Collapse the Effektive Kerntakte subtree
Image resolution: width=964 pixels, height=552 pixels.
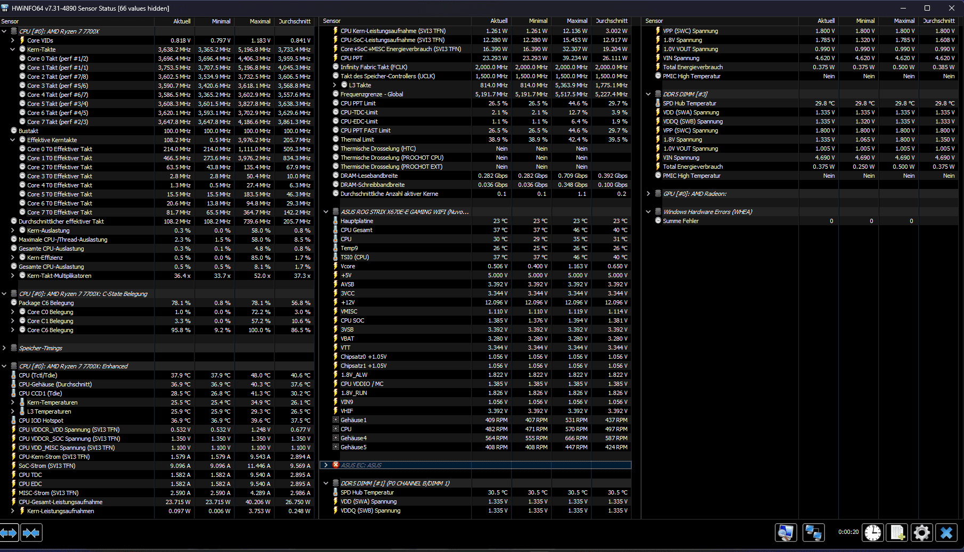tap(13, 140)
